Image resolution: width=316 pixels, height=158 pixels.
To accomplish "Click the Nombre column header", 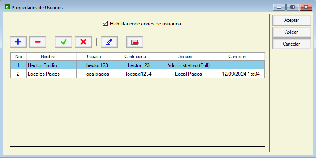I will pyautogui.click(x=51, y=57).
